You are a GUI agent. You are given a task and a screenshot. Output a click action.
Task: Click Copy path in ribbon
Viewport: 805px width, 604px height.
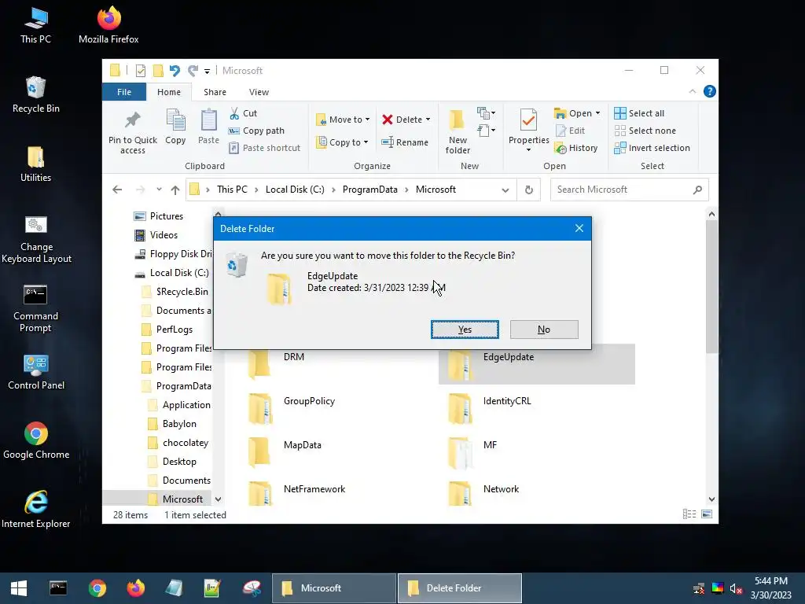[257, 131]
